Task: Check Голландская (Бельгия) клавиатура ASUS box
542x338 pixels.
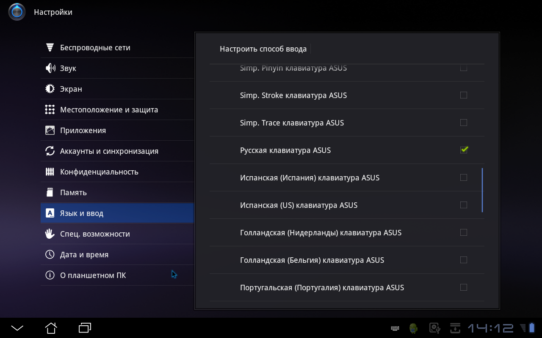Action: [x=464, y=260]
